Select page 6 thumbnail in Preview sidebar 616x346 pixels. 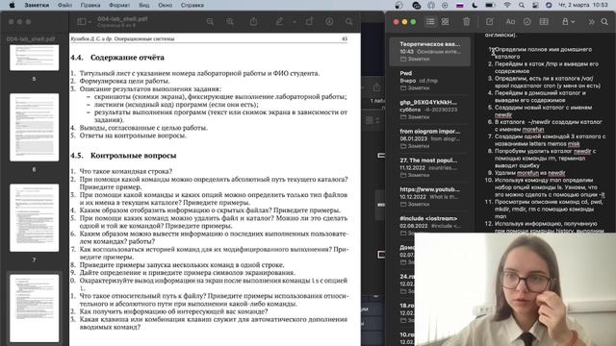click(35, 127)
